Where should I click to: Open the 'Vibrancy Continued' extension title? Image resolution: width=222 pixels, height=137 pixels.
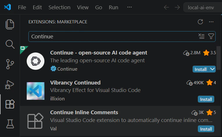tap(75, 82)
